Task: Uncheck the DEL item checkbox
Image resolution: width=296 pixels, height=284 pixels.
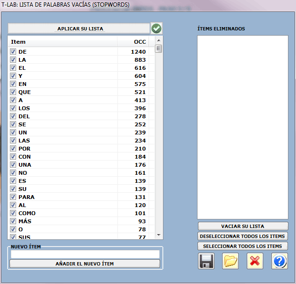Action: pyautogui.click(x=13, y=116)
